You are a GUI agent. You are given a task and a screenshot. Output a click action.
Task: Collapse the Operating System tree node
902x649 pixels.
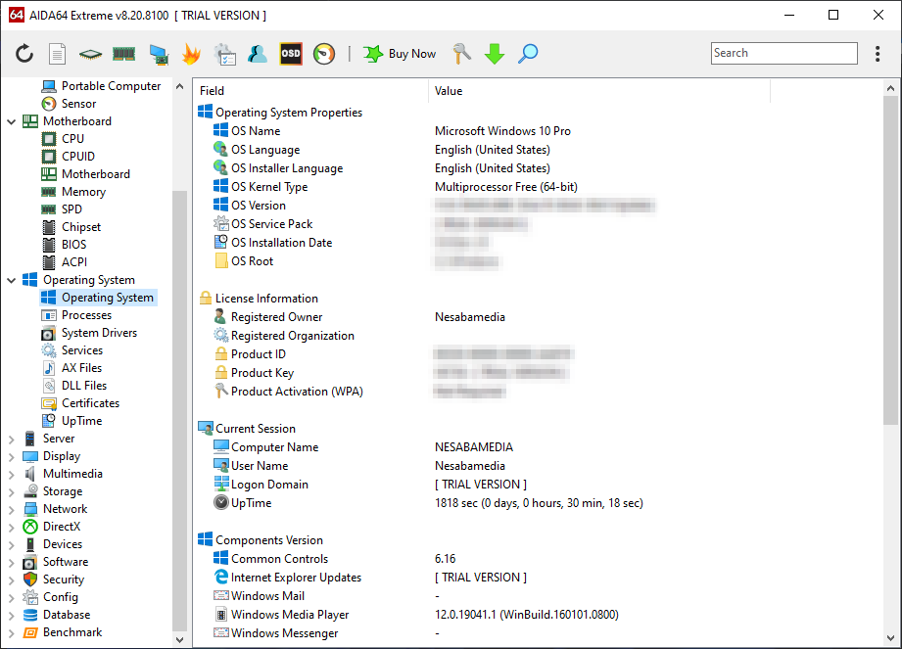pos(12,280)
